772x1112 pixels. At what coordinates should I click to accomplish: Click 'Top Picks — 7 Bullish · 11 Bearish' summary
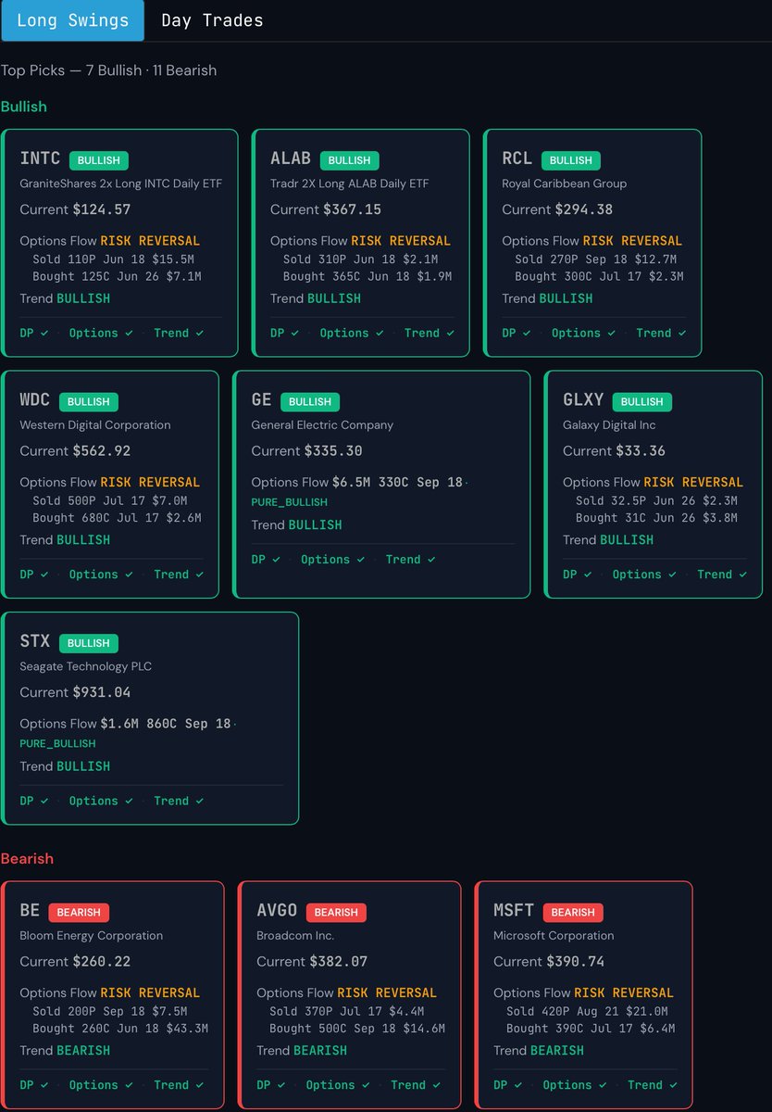[x=109, y=70]
